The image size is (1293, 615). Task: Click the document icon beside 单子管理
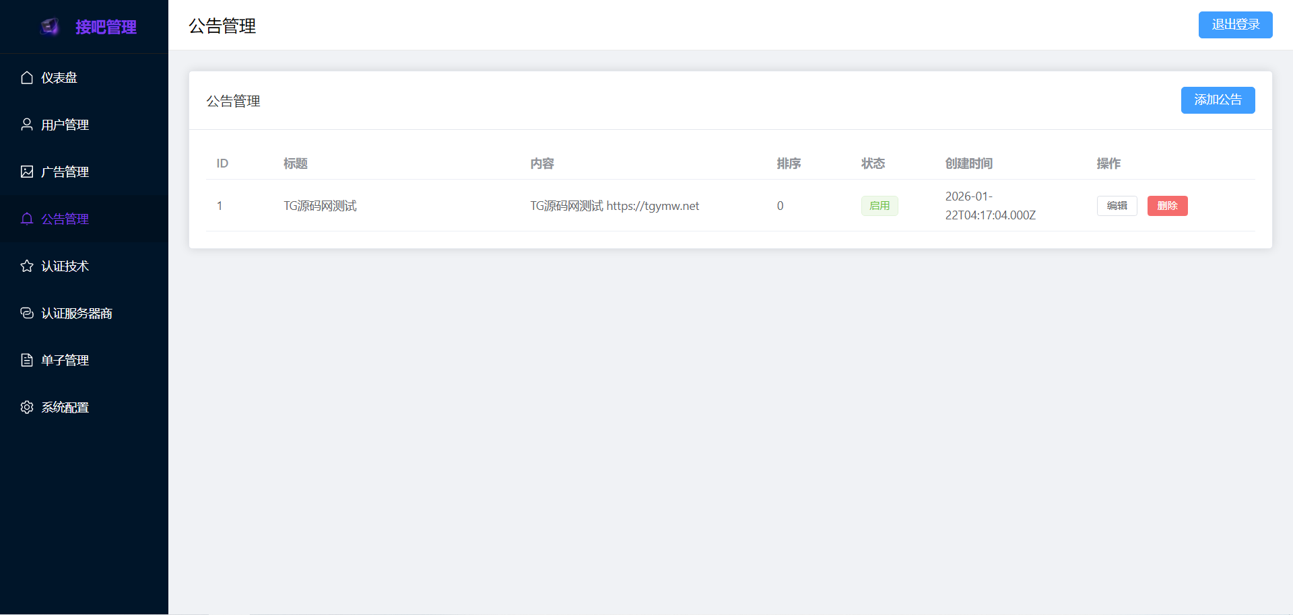coord(27,361)
